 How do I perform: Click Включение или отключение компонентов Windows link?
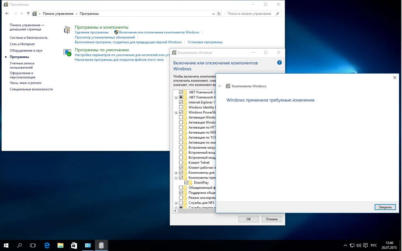pyautogui.click(x=159, y=32)
